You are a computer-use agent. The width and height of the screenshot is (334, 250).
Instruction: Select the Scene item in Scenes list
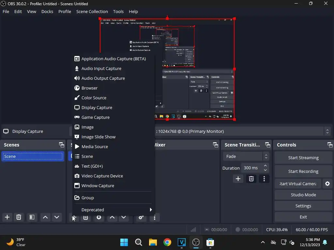tap(33, 157)
